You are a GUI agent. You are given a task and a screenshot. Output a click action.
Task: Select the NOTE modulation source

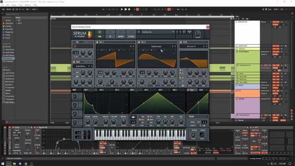(201, 90)
